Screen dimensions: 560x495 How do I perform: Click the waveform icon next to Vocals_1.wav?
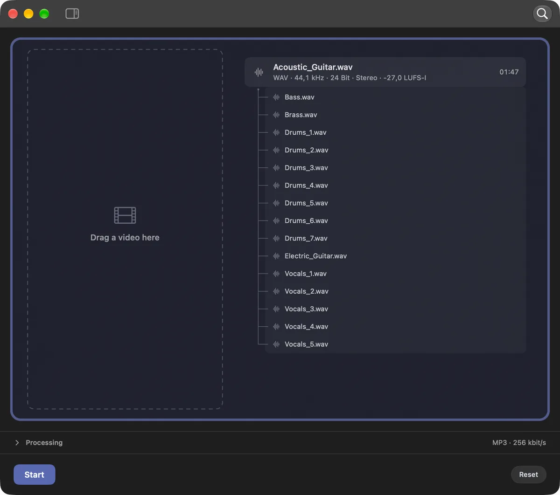point(276,274)
